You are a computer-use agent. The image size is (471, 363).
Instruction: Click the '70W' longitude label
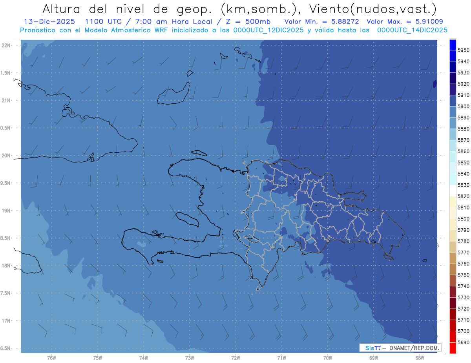(x=328, y=358)
